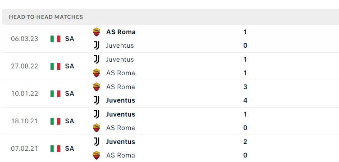Click AS Roma crest in 06.03.23 match
The height and width of the screenshot is (162, 339).
[x=96, y=32]
